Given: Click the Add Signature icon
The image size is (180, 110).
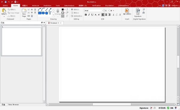Looking at the screenshot, I should pyautogui.click(x=138, y=10).
